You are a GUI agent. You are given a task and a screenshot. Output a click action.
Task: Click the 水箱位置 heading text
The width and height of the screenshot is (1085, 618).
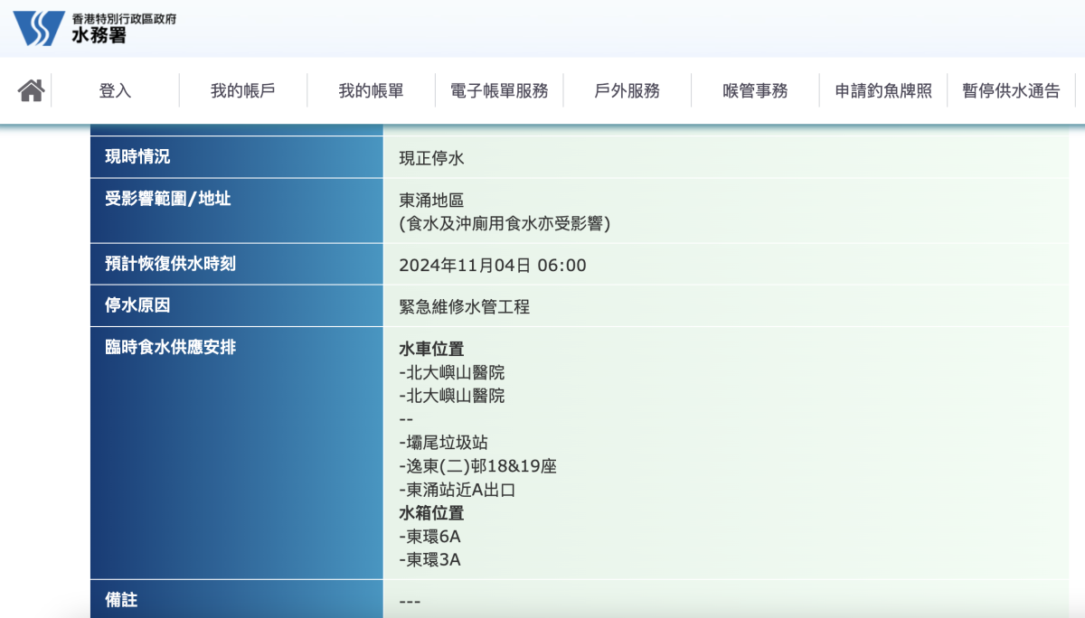pyautogui.click(x=431, y=513)
